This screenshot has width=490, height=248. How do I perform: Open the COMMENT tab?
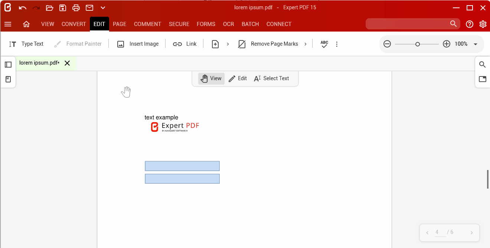(x=147, y=24)
